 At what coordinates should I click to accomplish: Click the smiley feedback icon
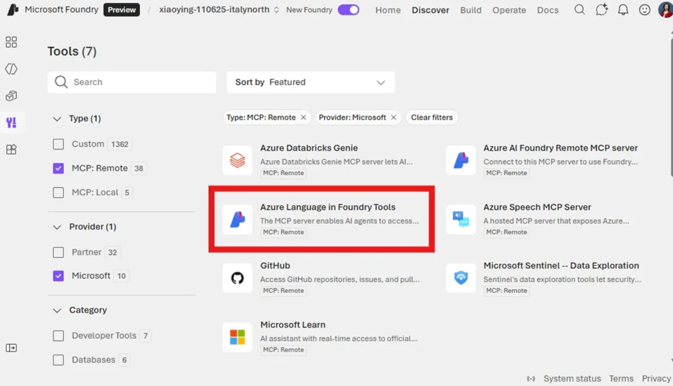coord(645,10)
